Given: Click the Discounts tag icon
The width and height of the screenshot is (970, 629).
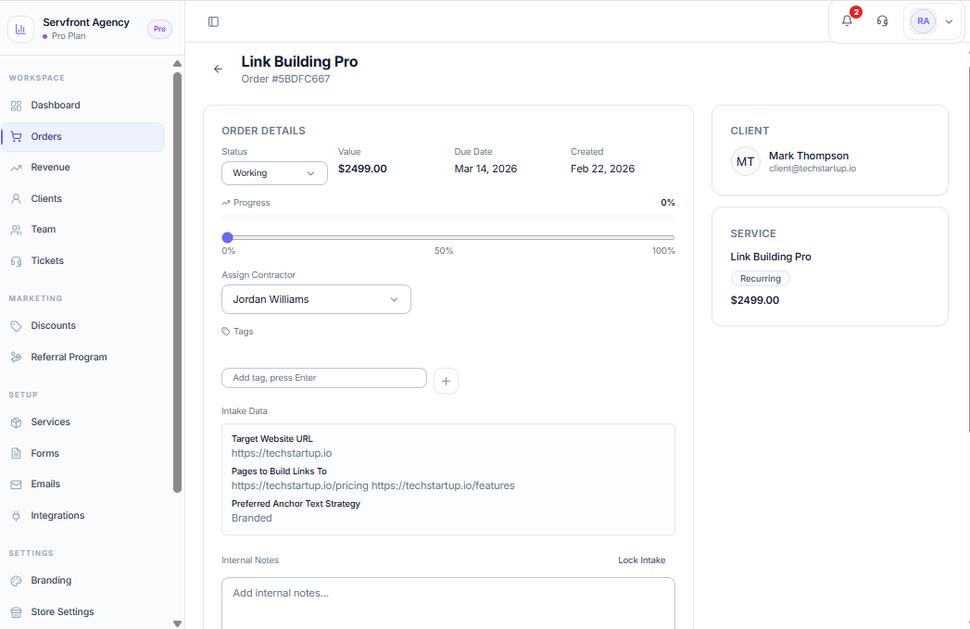Looking at the screenshot, I should click(16, 326).
